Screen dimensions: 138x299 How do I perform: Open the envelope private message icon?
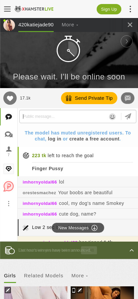click(128, 98)
